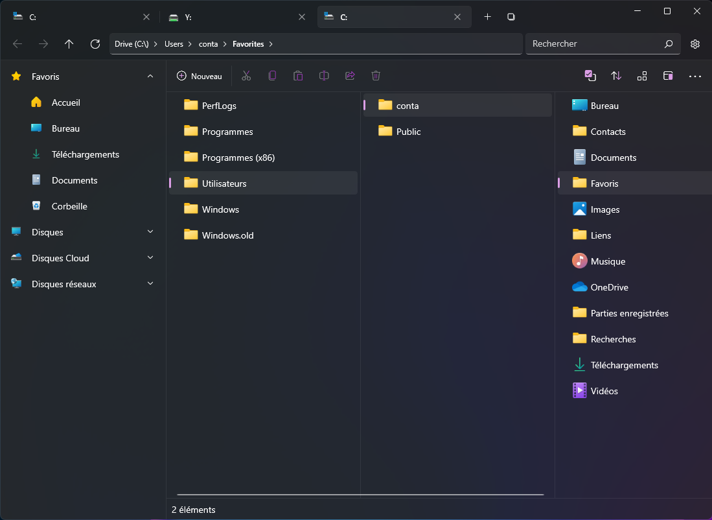
Task: Toggle the preview pane icon
Action: tap(667, 76)
